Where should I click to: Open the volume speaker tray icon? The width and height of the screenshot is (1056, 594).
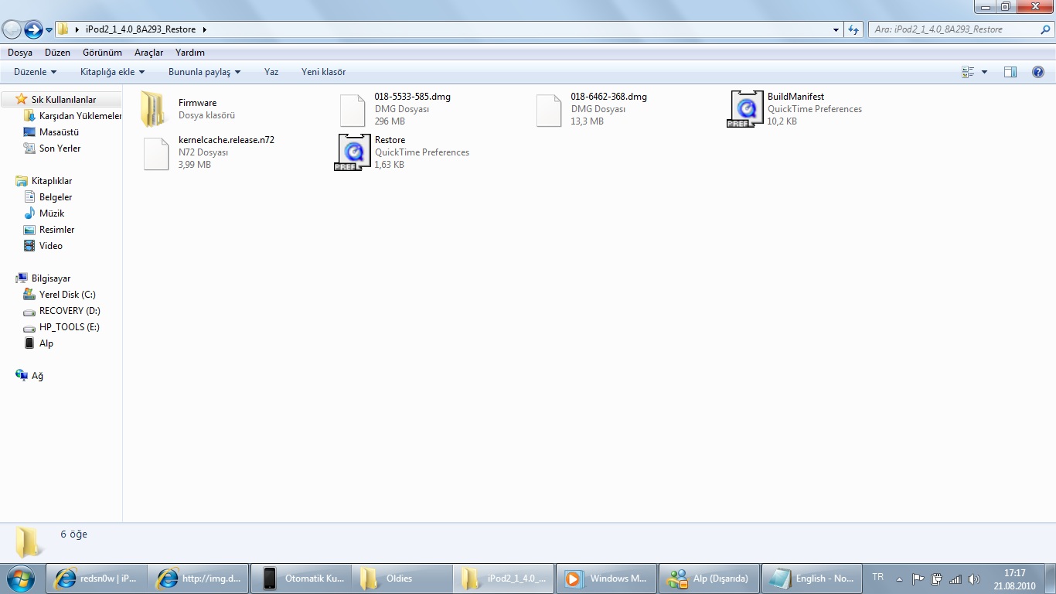973,579
